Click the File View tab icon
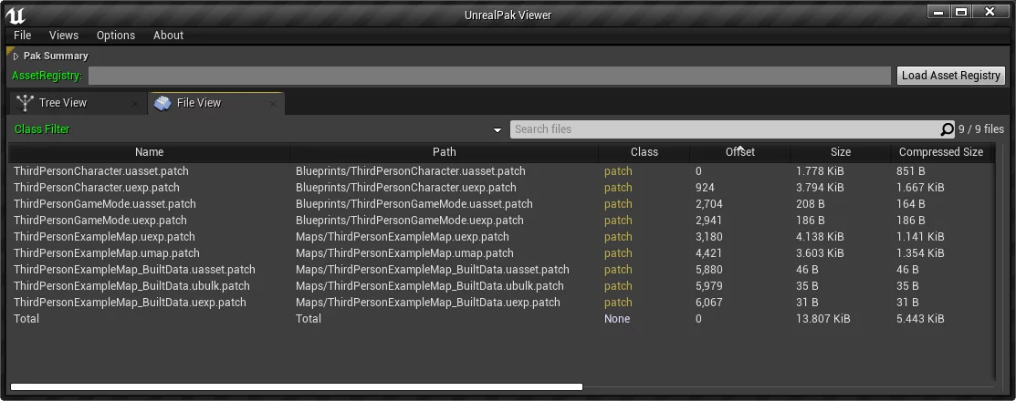This screenshot has width=1016, height=401. pos(162,103)
